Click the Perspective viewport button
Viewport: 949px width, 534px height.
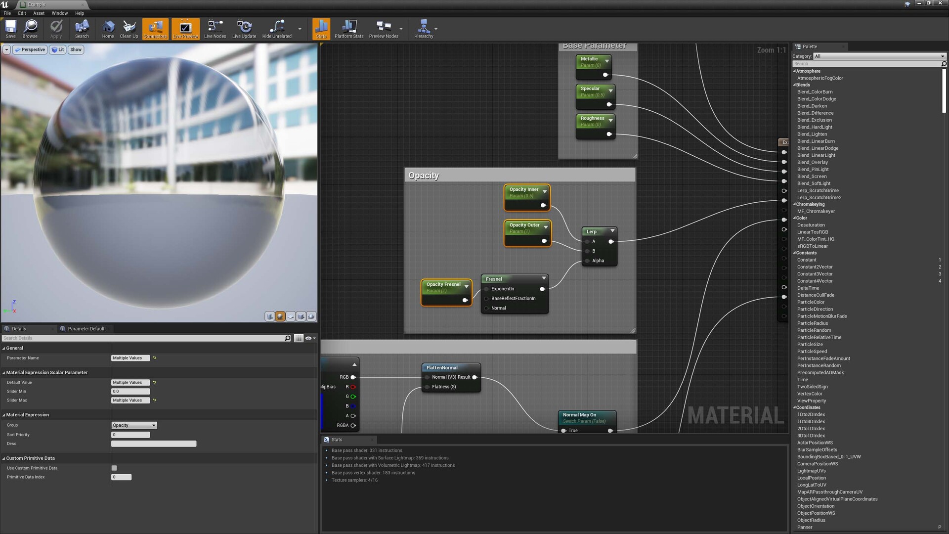30,49
